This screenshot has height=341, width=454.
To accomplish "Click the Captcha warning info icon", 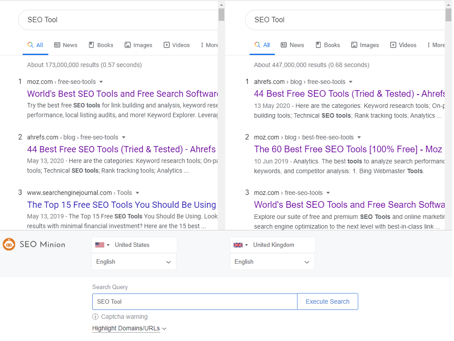I will click(x=95, y=317).
